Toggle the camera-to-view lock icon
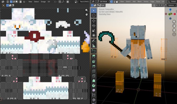This screenshot has height=104, width=177. point(174,34)
